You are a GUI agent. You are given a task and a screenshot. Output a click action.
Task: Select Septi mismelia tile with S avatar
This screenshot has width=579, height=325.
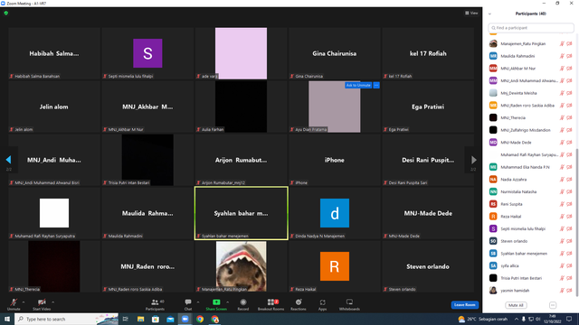(x=147, y=53)
